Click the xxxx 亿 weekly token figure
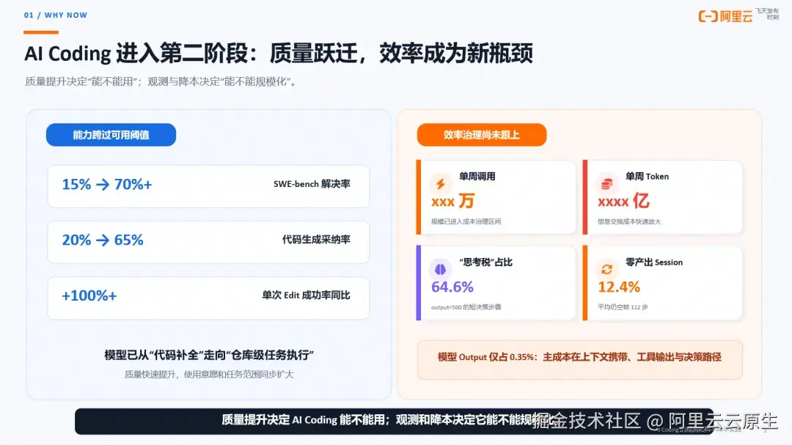The height and width of the screenshot is (445, 792). point(623,201)
